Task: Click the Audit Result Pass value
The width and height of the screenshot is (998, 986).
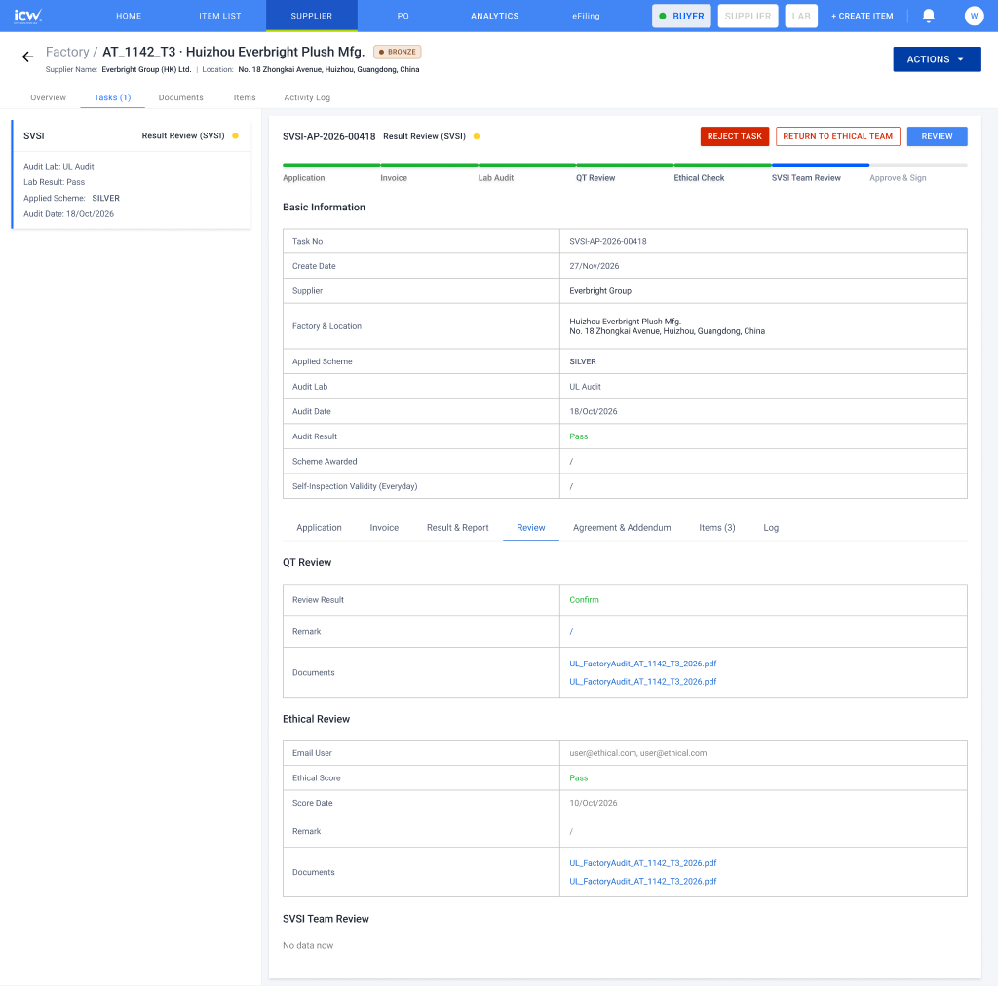Action: tap(578, 436)
